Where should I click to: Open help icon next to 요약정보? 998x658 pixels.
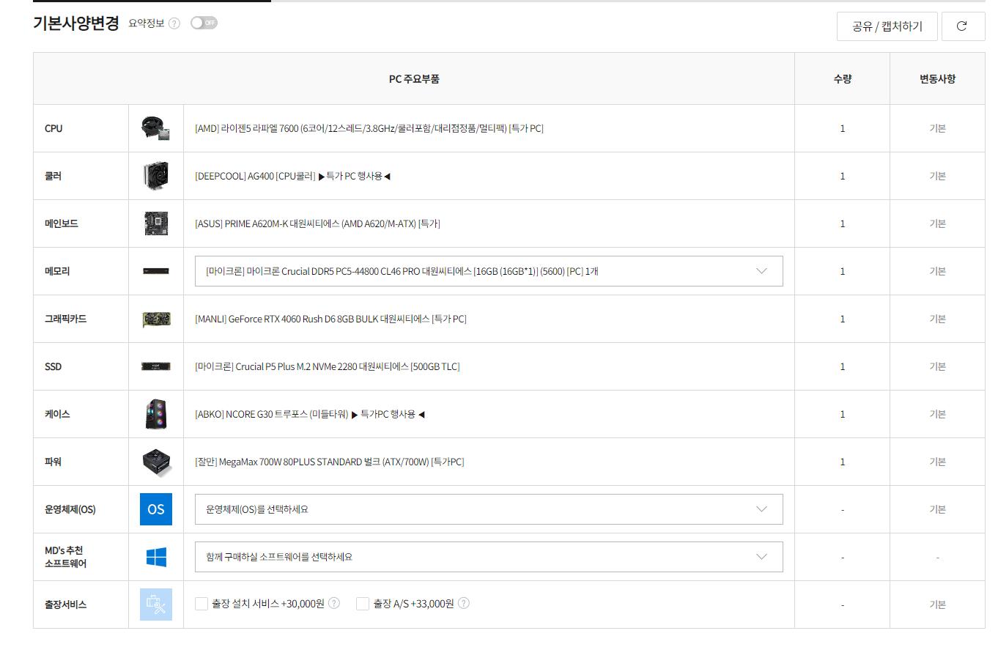click(x=174, y=23)
